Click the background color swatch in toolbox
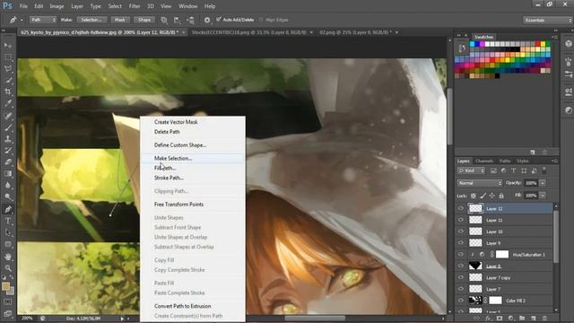The image size is (574, 323). pyautogui.click(x=11, y=292)
